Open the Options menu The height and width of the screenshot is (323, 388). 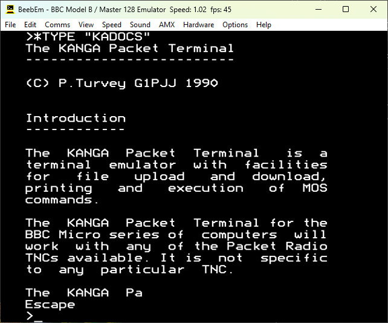(x=235, y=25)
